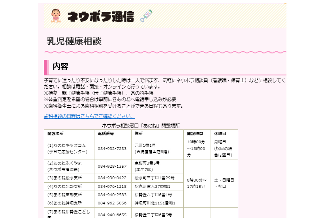The height and width of the screenshot is (221, 322).
Task: Click the 乳児健康相談 page heading
Action: pos(74,41)
